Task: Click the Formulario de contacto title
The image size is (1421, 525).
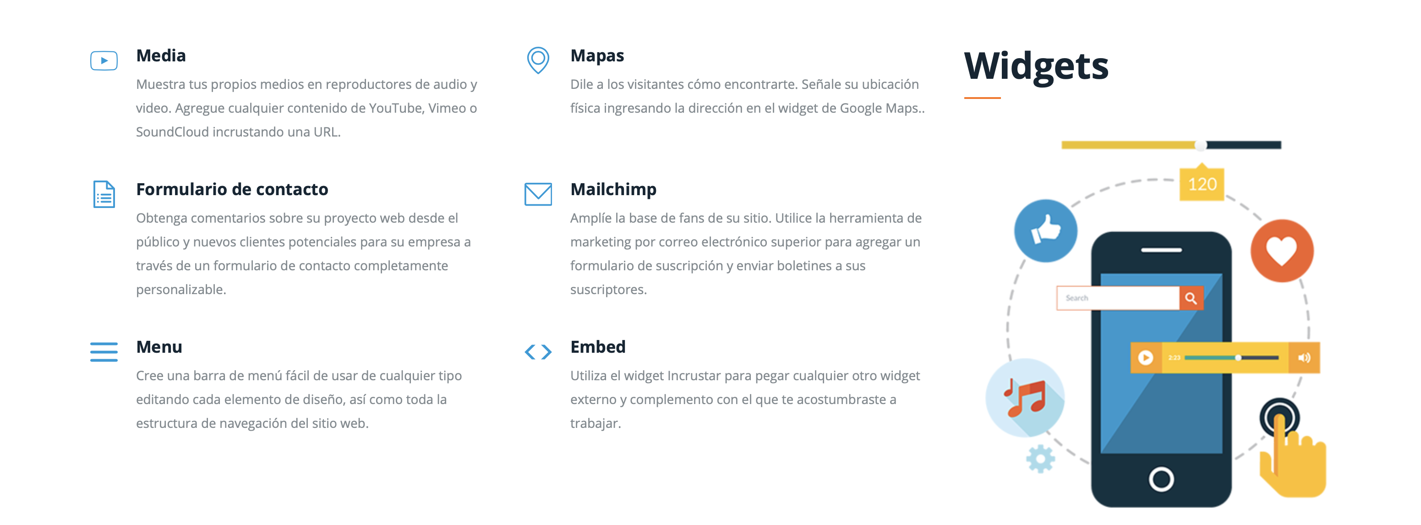Action: [x=232, y=189]
